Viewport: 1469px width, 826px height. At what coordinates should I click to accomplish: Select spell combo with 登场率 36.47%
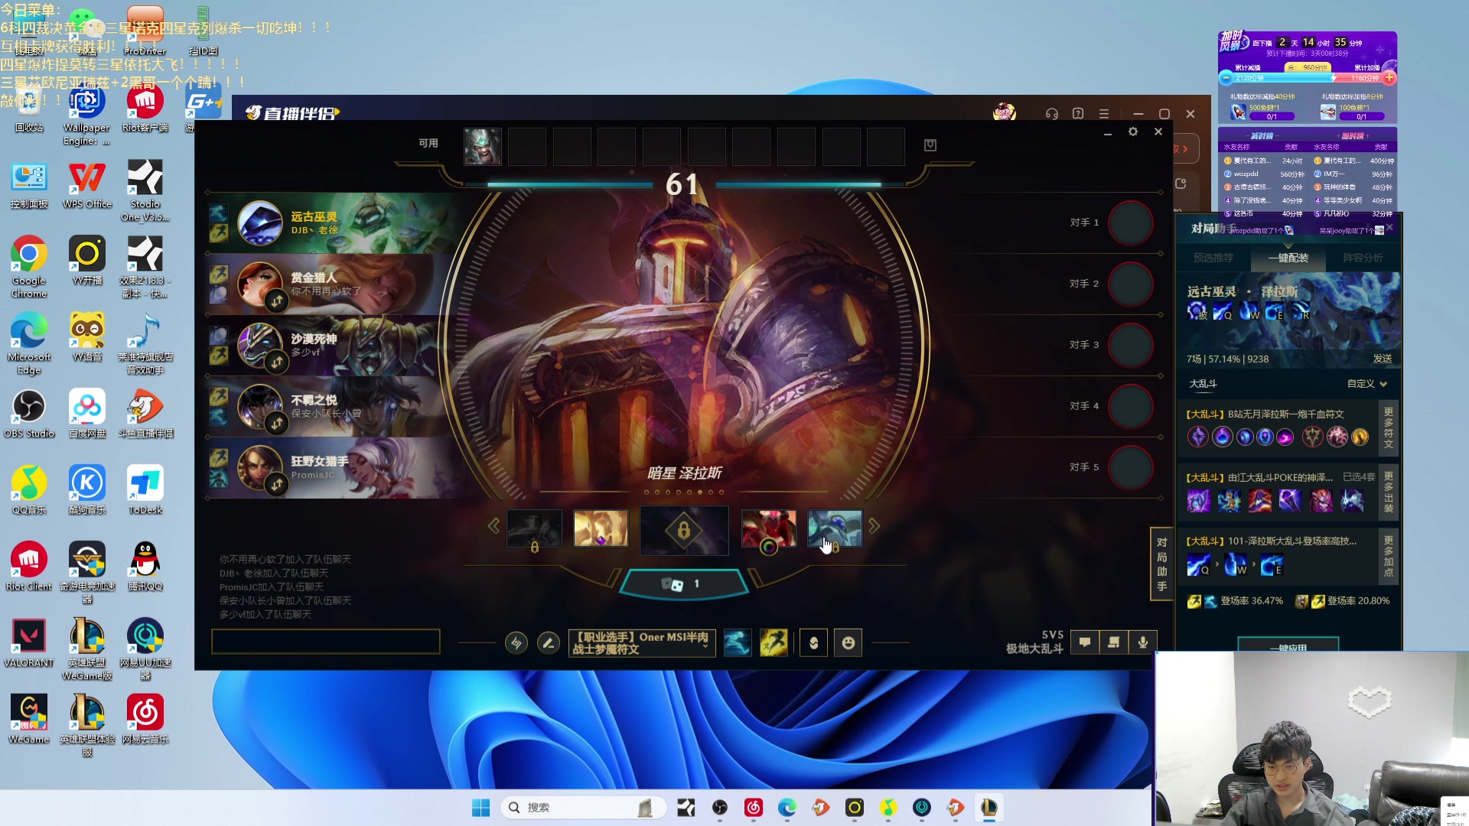coord(1235,601)
